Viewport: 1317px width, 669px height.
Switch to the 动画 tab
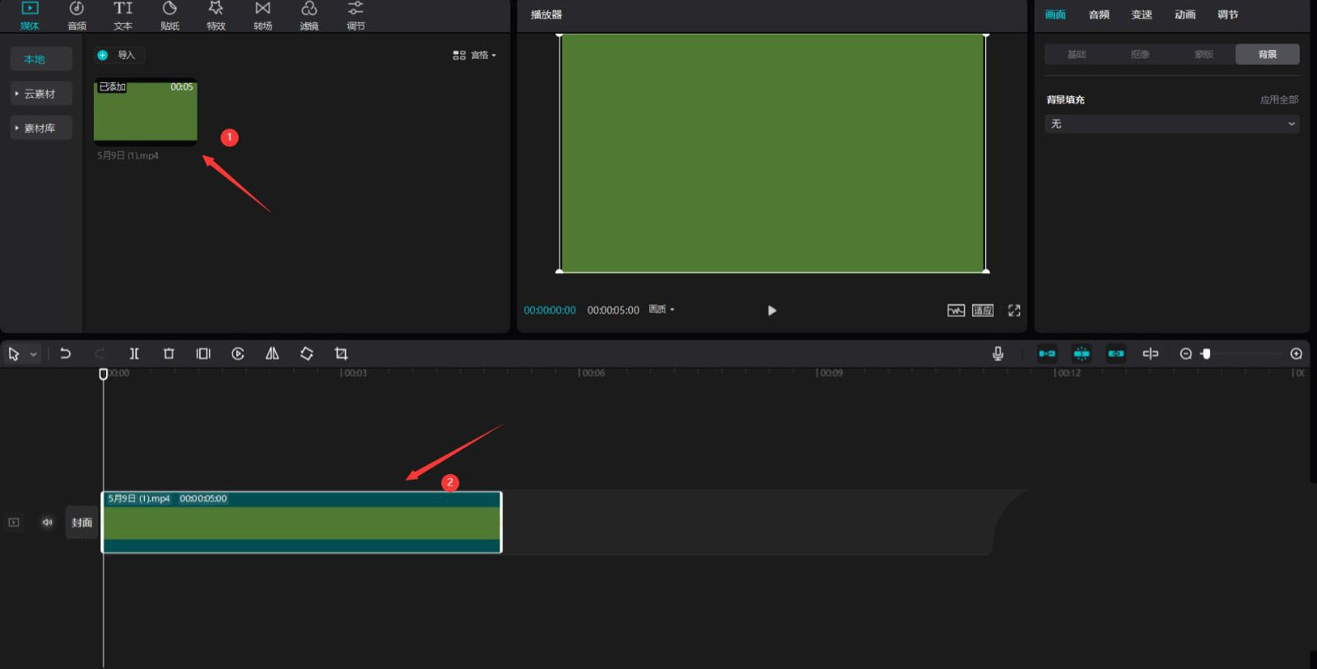pos(1184,15)
